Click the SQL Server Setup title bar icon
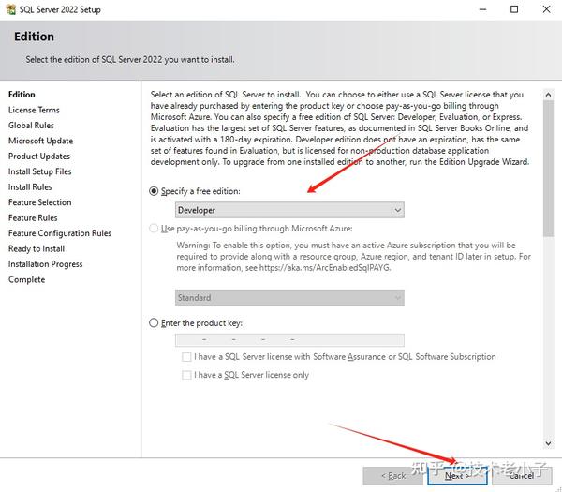Image resolution: width=562 pixels, height=492 pixels. (x=10, y=9)
